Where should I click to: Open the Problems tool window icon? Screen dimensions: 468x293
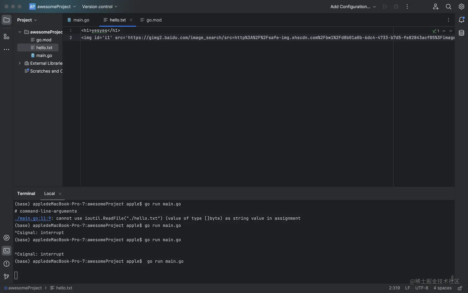[x=6, y=264]
